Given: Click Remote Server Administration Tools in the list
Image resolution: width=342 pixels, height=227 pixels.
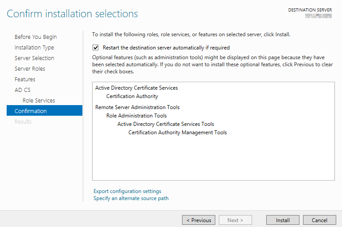Looking at the screenshot, I should tap(137, 107).
